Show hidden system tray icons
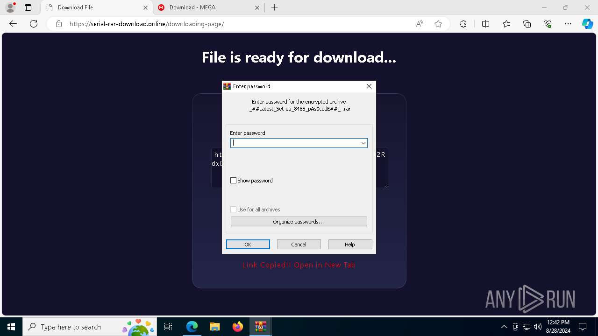 tap(504, 327)
